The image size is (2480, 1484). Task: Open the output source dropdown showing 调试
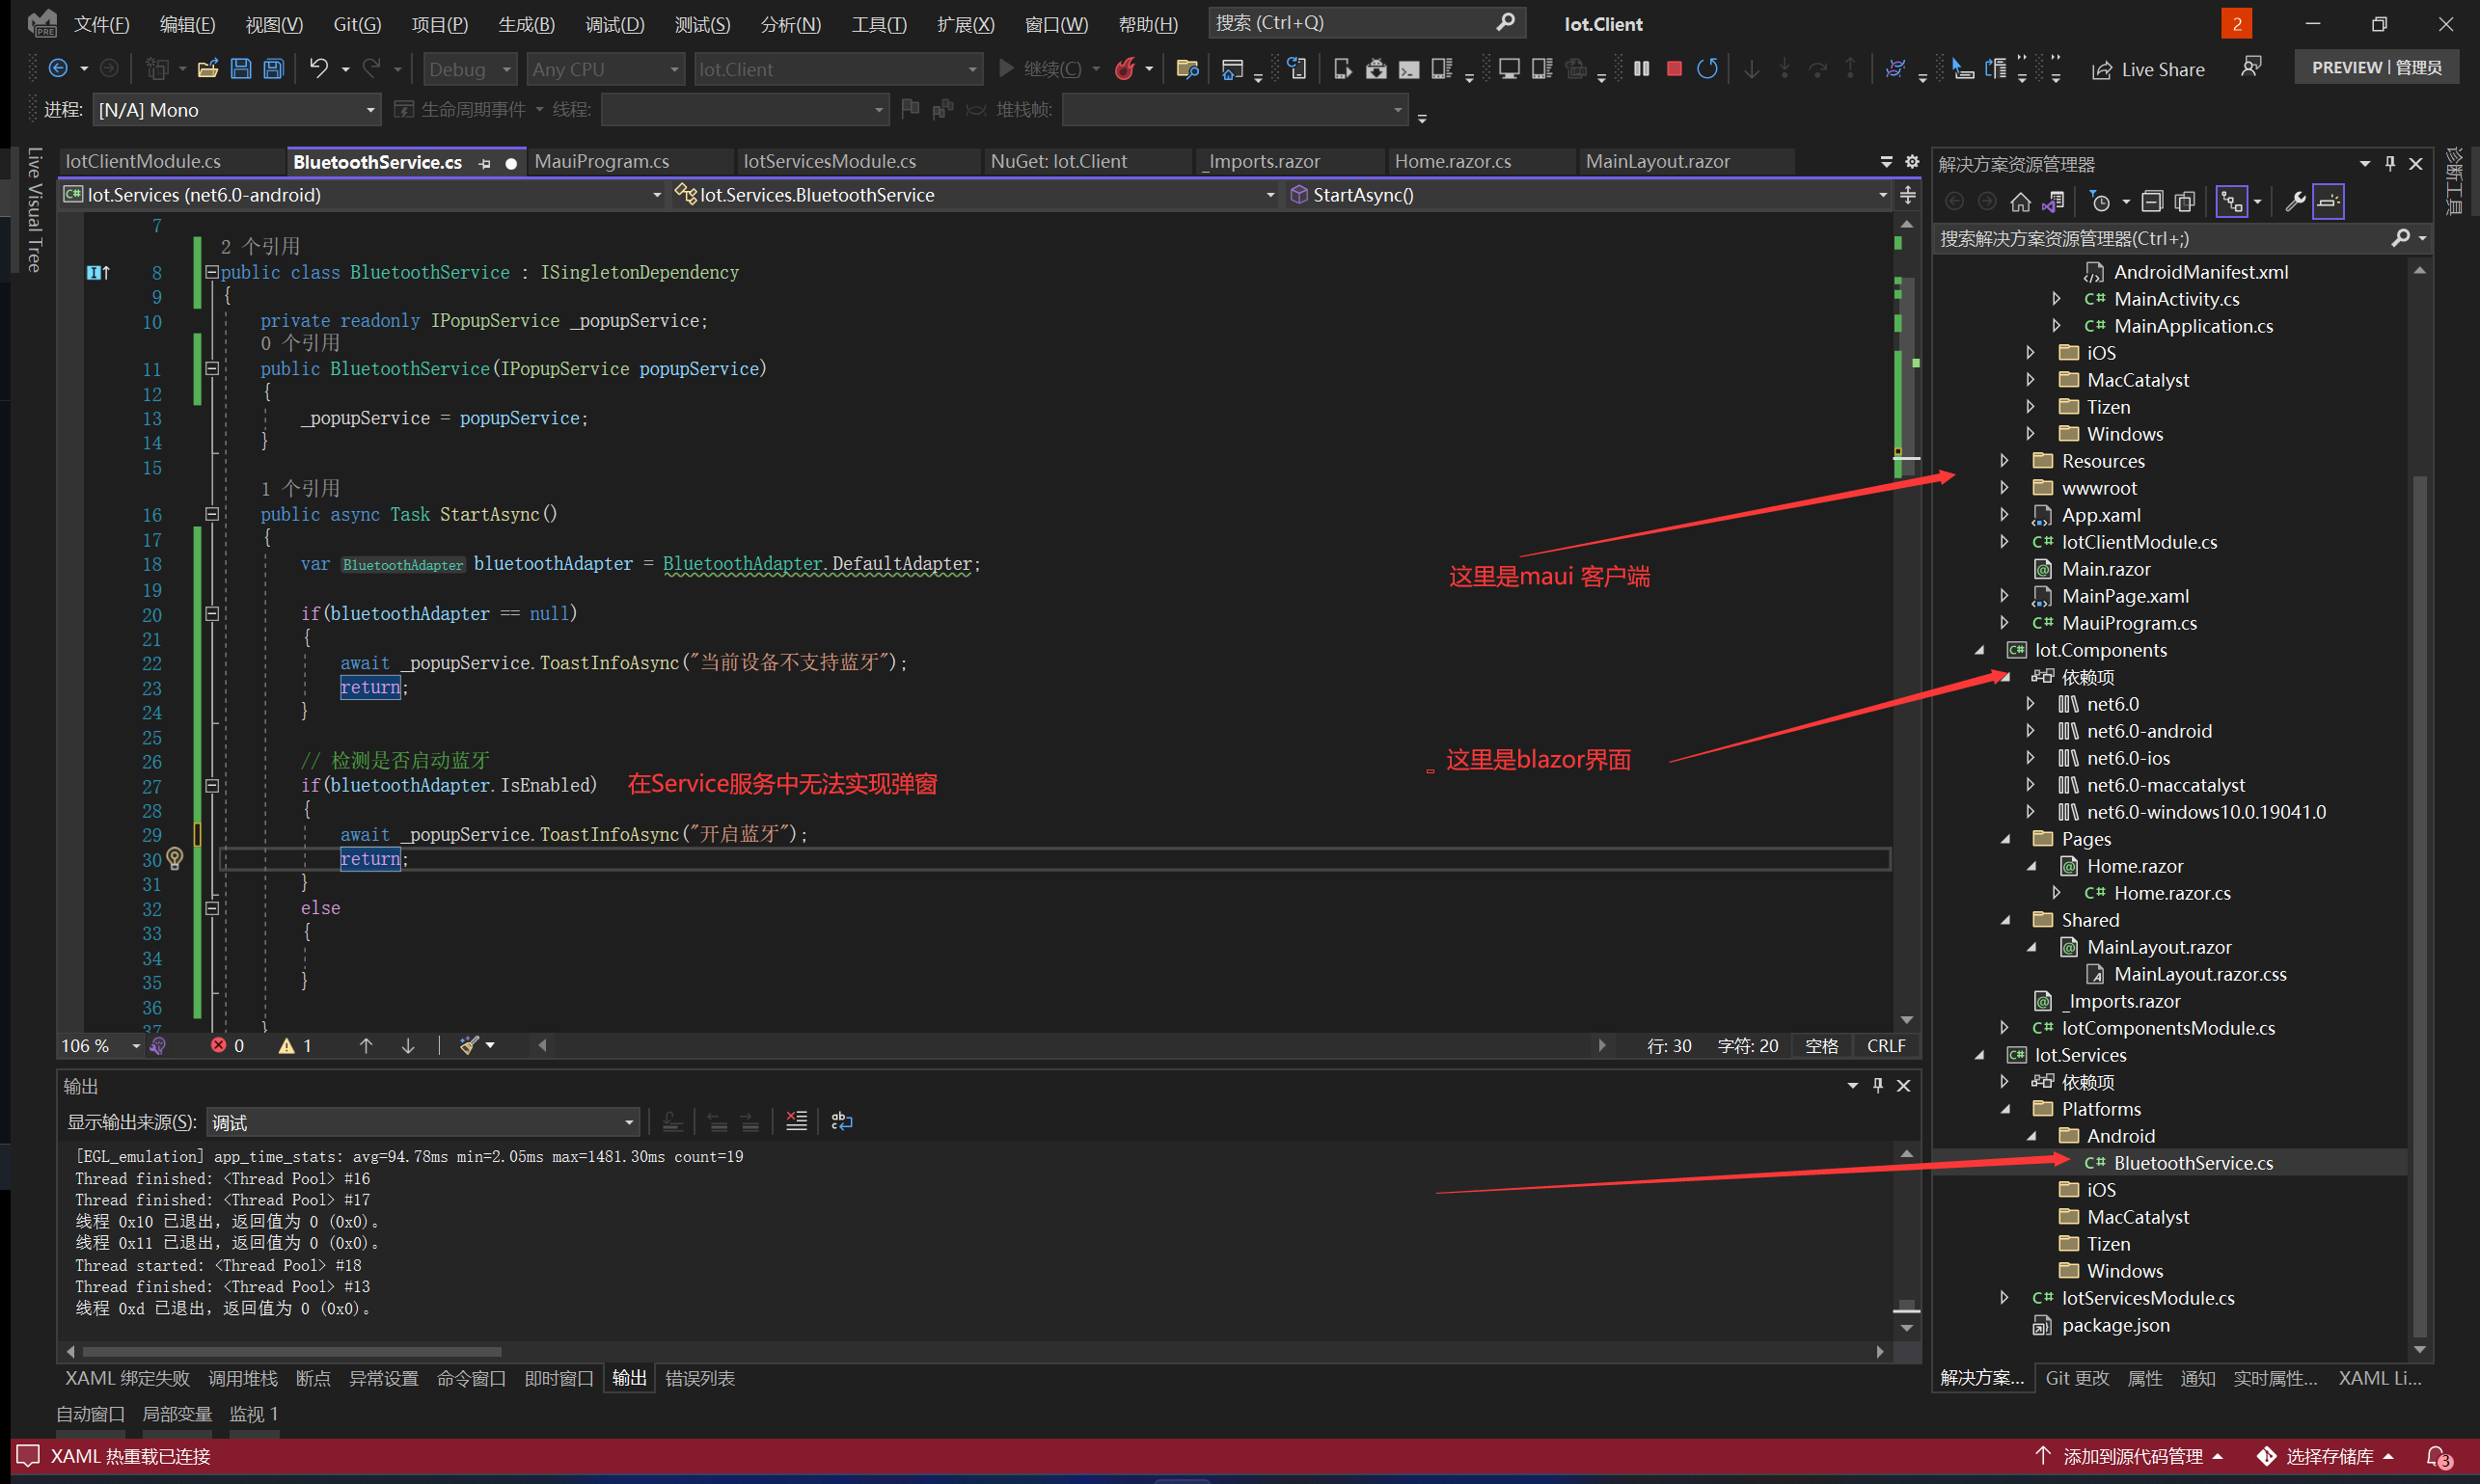pyautogui.click(x=422, y=1122)
